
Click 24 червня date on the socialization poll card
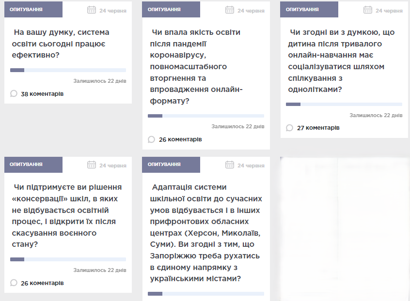point(389,11)
